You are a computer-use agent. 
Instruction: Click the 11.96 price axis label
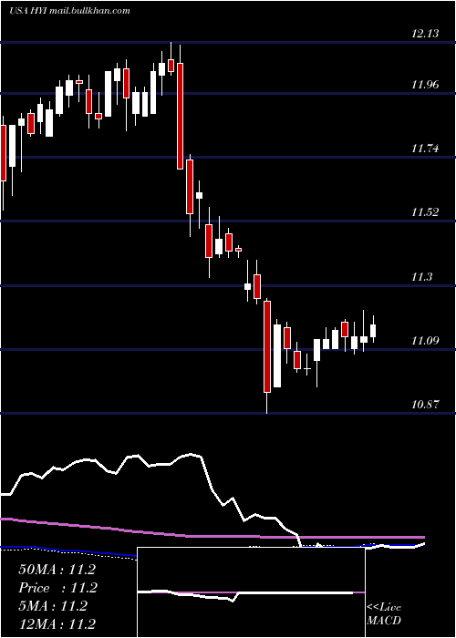[425, 85]
